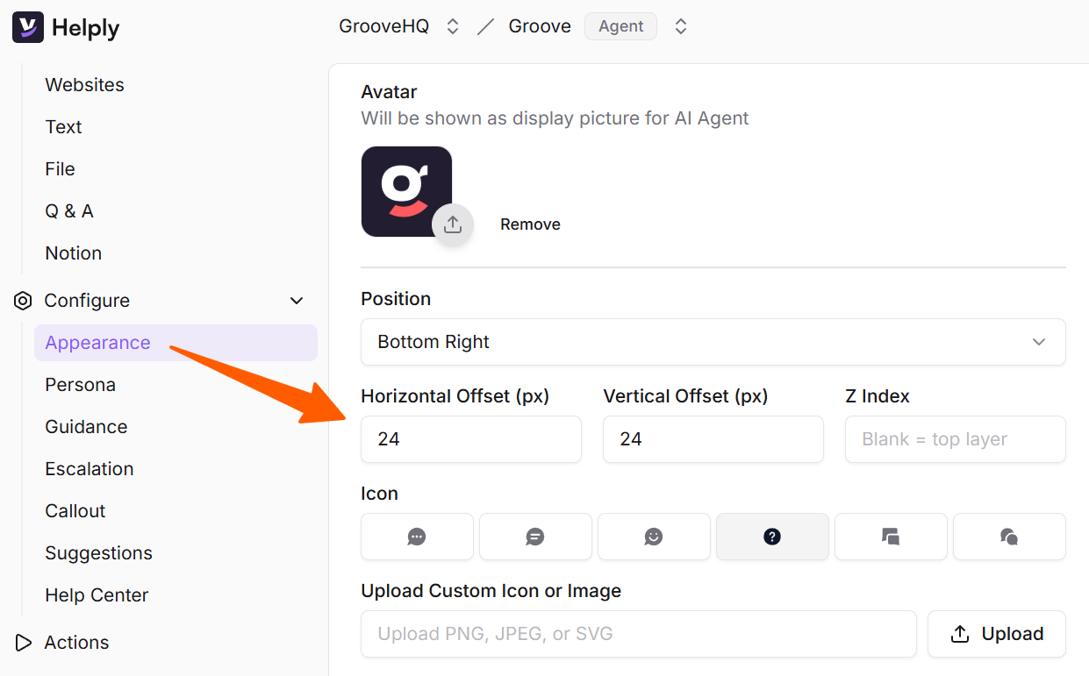Click the Upload button
The height and width of the screenshot is (676, 1089).
click(x=996, y=634)
